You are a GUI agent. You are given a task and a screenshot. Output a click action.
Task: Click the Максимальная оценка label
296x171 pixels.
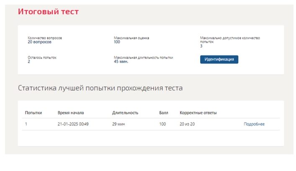131,38
